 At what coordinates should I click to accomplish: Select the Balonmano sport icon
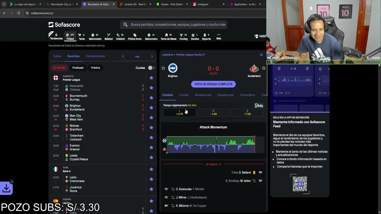point(151,36)
